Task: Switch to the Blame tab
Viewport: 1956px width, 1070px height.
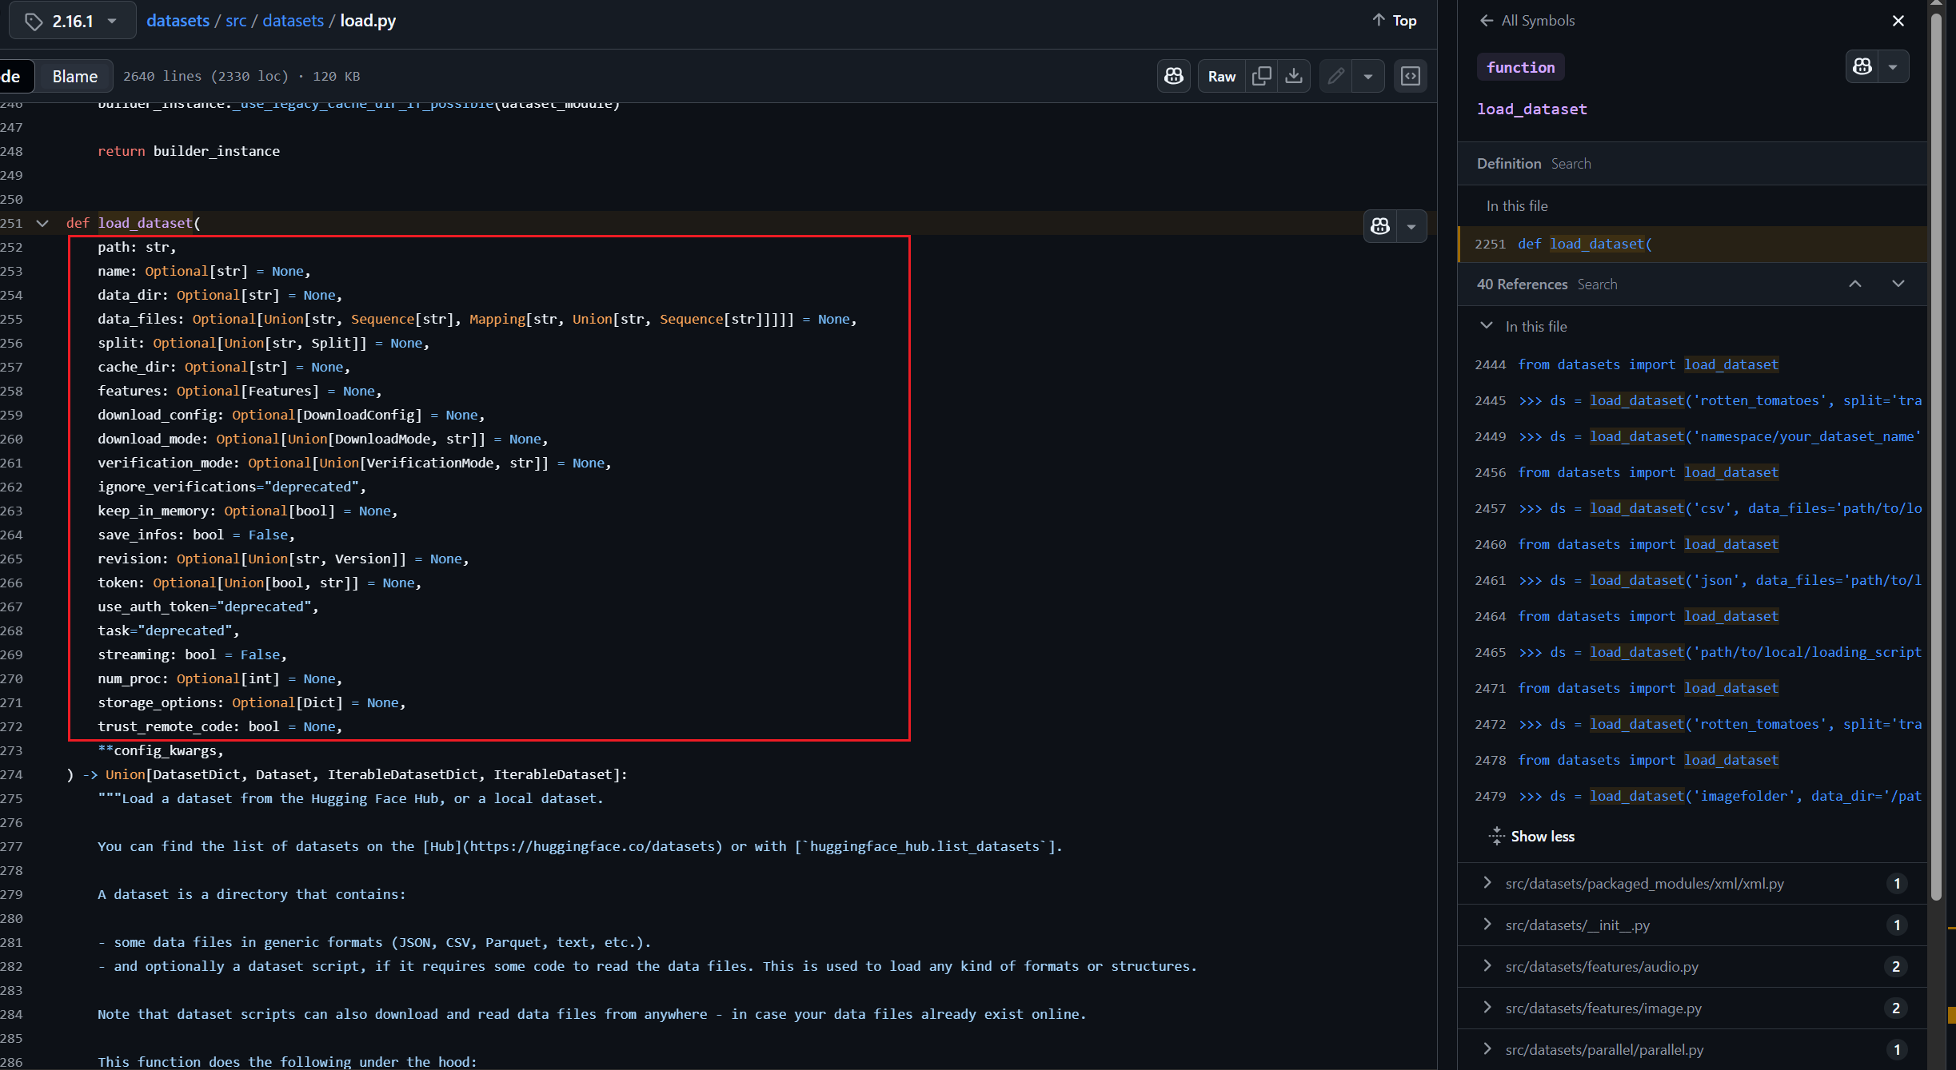Action: tap(74, 76)
